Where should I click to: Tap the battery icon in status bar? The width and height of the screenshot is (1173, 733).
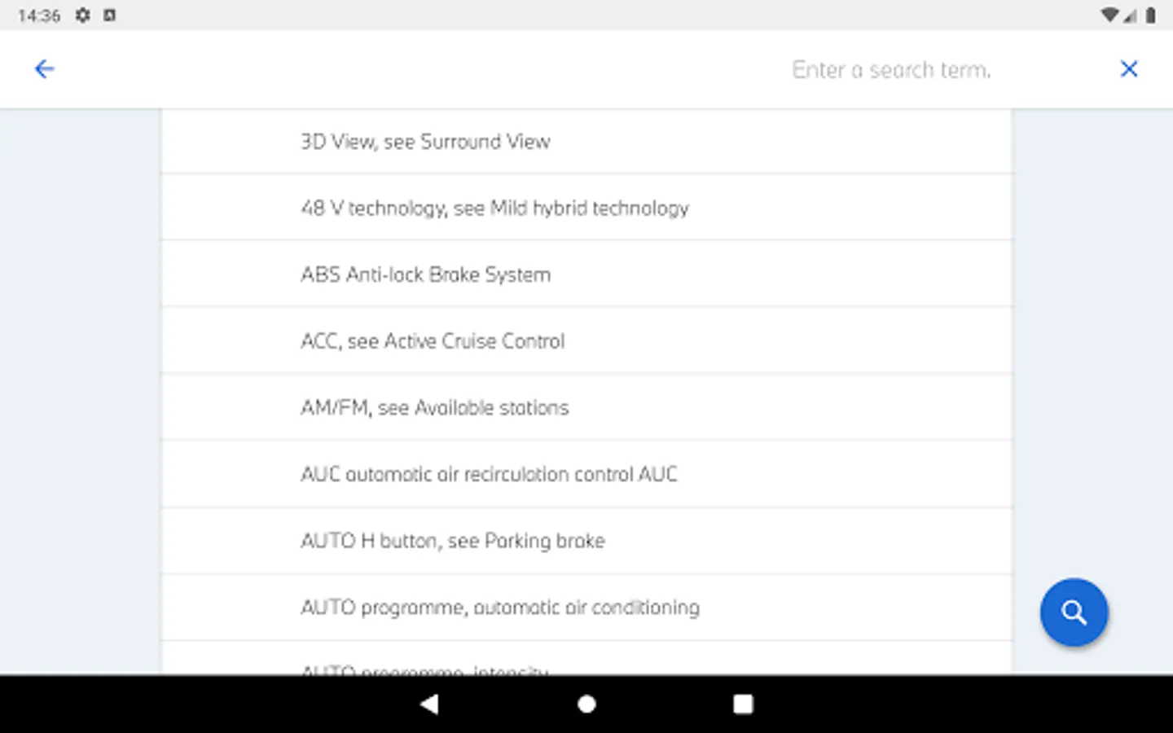pos(1150,15)
